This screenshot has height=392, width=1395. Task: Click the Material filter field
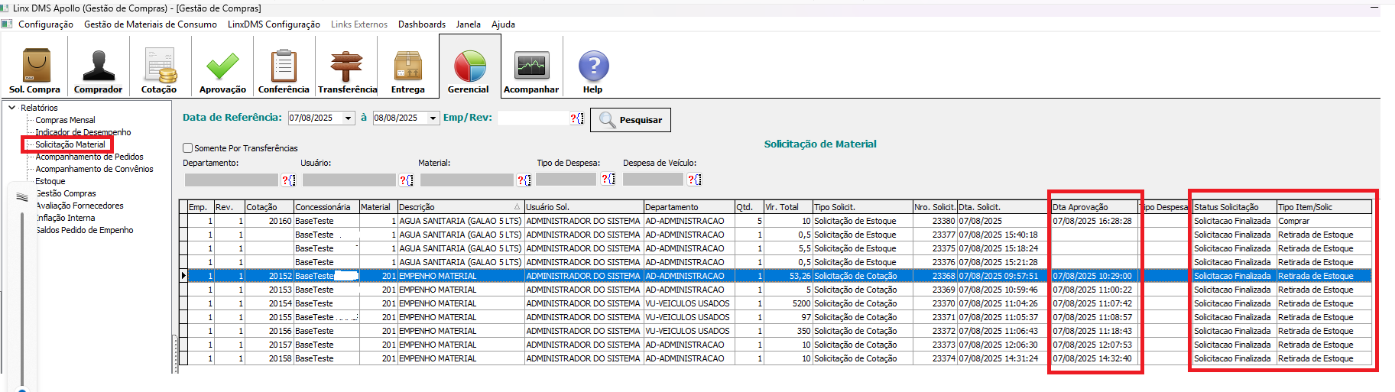(467, 180)
